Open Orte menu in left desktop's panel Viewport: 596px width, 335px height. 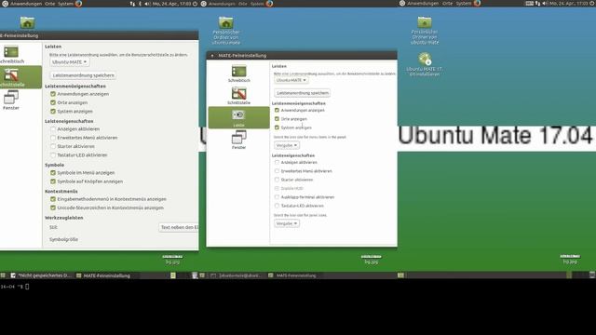(x=49, y=4)
